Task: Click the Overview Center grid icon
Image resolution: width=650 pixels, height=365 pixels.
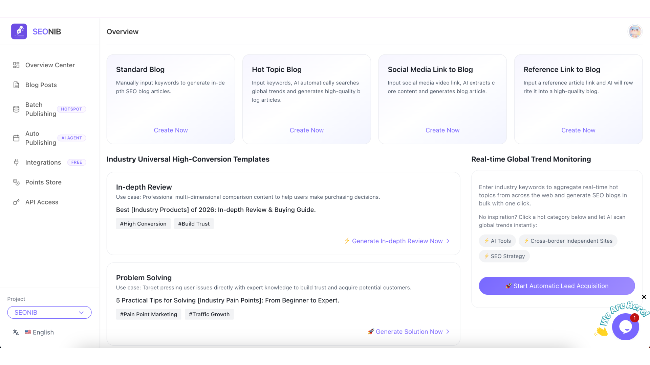Action: [x=16, y=65]
